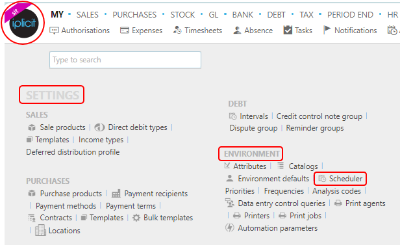The height and width of the screenshot is (245, 400).
Task: Open the TAX menu
Action: 306,15
